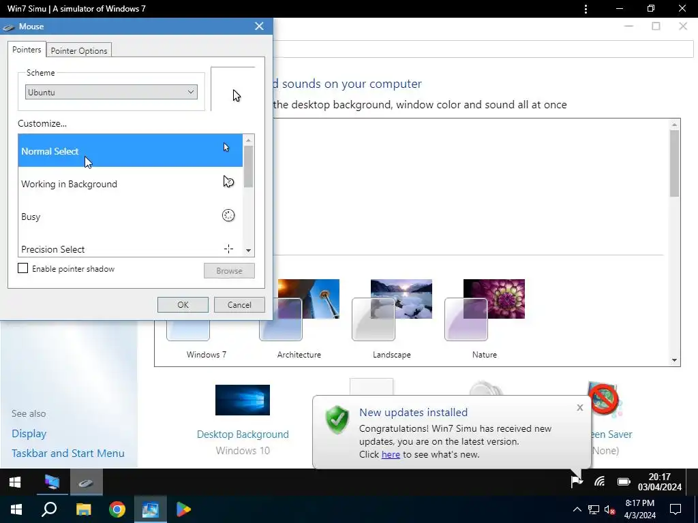Viewport: 698px width, 523px height.
Task: Click the Personalization window address bar
Action: pos(483,49)
